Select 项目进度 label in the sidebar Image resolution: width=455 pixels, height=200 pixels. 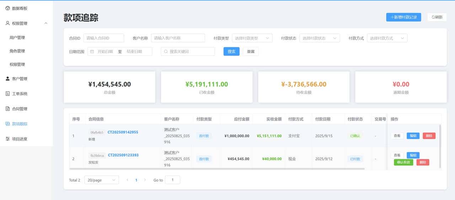click(x=20, y=139)
